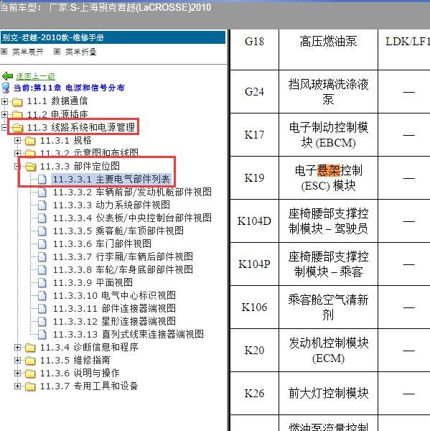The width and height of the screenshot is (430, 431).
Task: Click the page icon of 11.3.3.11 部件连接器端视图
Action: point(42,308)
